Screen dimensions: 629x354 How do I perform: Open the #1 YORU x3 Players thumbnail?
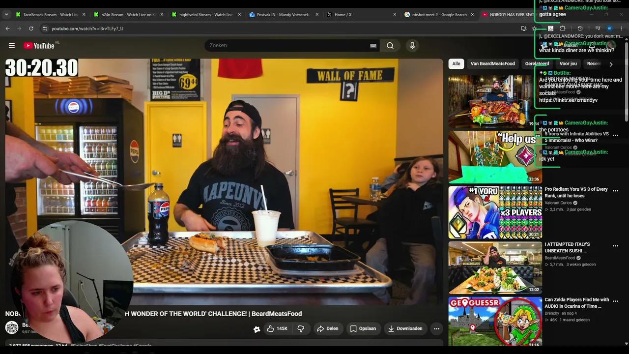coord(495,212)
